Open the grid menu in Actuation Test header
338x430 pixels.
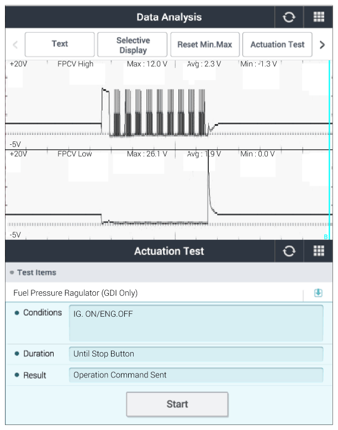(x=319, y=251)
